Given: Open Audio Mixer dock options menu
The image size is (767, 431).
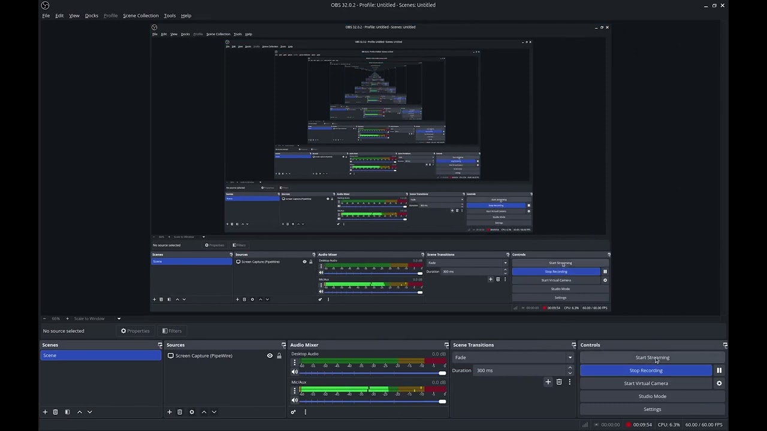Looking at the screenshot, I should click(305, 412).
